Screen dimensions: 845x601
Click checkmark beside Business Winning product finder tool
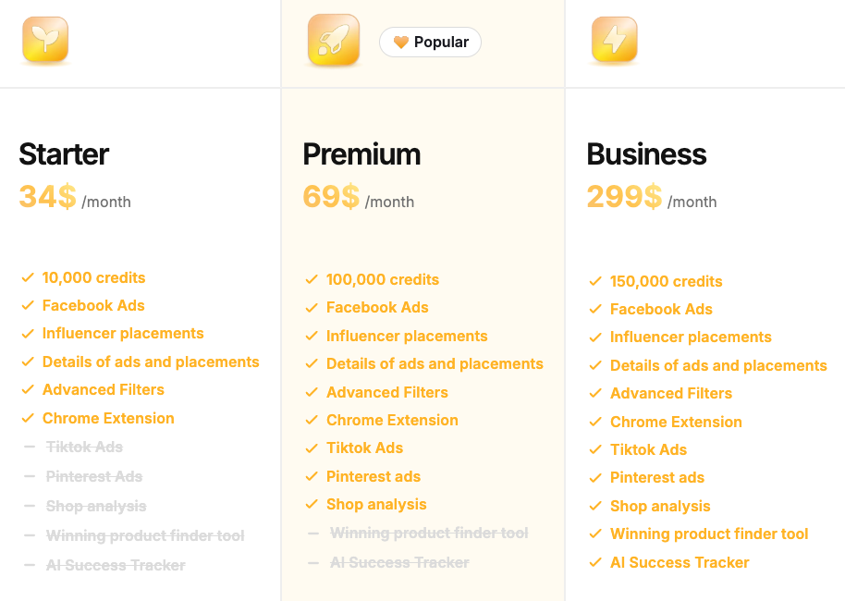coord(595,534)
